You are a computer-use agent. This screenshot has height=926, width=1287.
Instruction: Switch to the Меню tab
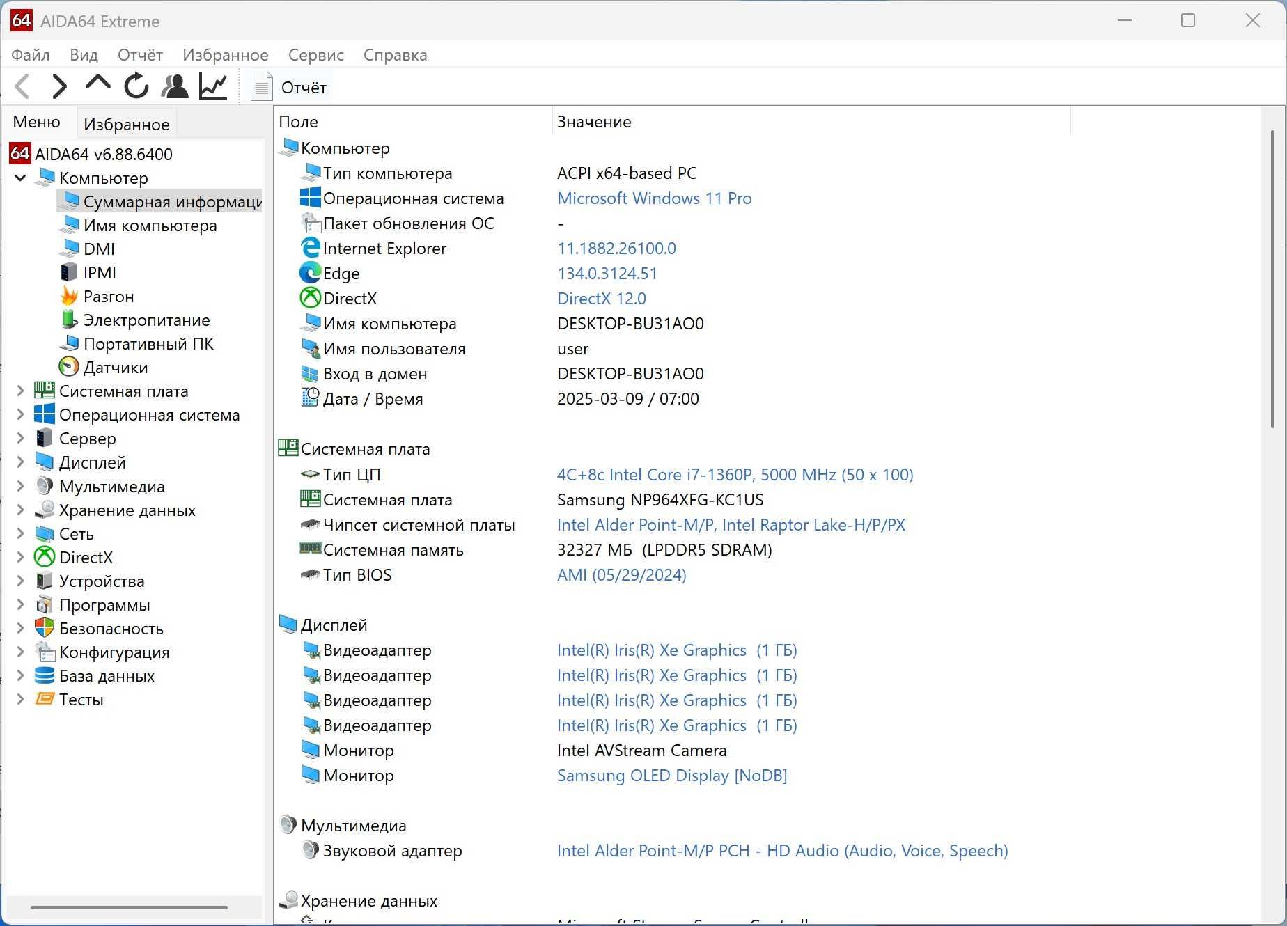click(x=36, y=122)
